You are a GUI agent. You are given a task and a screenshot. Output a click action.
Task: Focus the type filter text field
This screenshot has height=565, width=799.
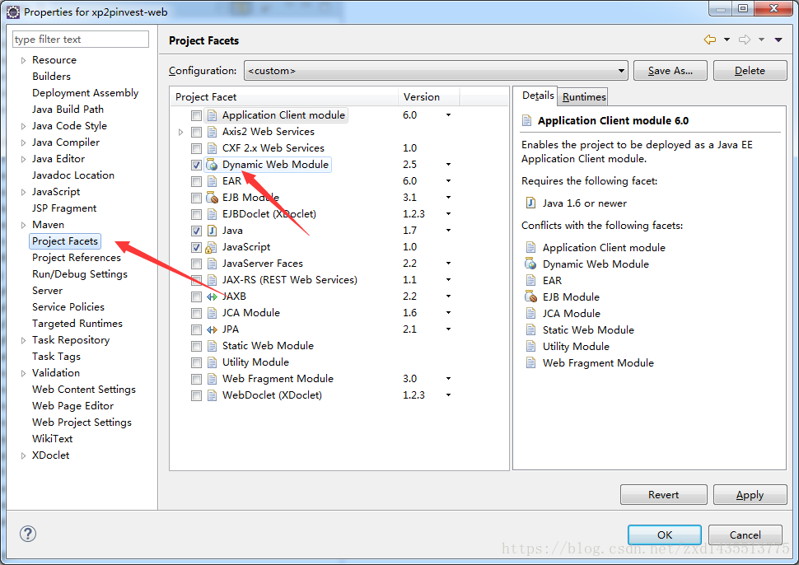(x=81, y=40)
